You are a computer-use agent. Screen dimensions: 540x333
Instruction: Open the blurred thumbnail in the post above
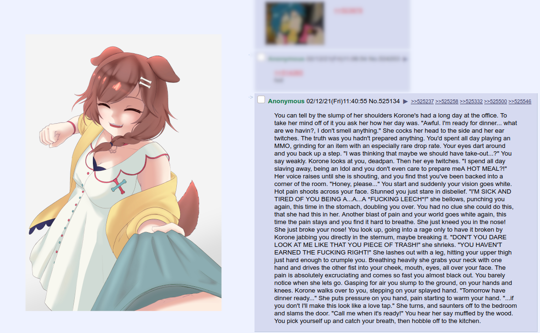click(x=295, y=23)
